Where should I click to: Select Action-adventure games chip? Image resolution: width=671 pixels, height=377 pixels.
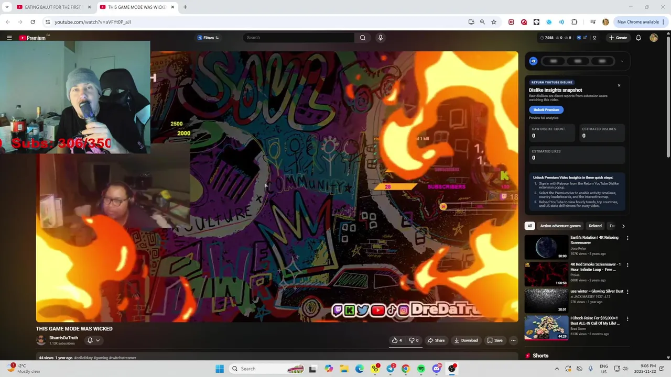click(560, 226)
